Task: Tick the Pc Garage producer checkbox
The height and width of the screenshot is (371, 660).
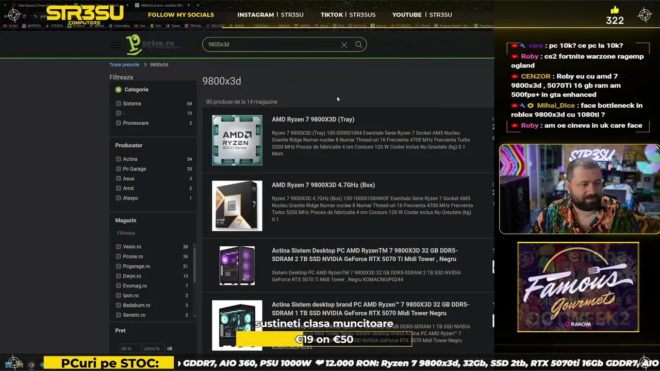Action: (x=119, y=169)
